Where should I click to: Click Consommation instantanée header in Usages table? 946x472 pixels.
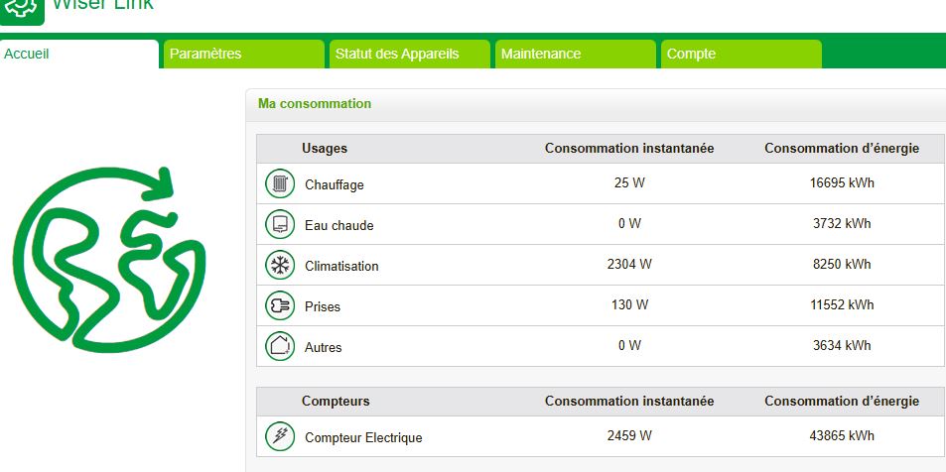tap(629, 149)
